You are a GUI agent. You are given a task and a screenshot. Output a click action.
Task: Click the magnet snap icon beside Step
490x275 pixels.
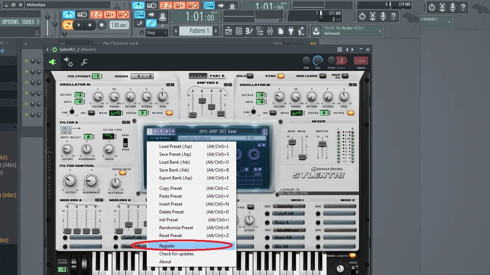(142, 33)
